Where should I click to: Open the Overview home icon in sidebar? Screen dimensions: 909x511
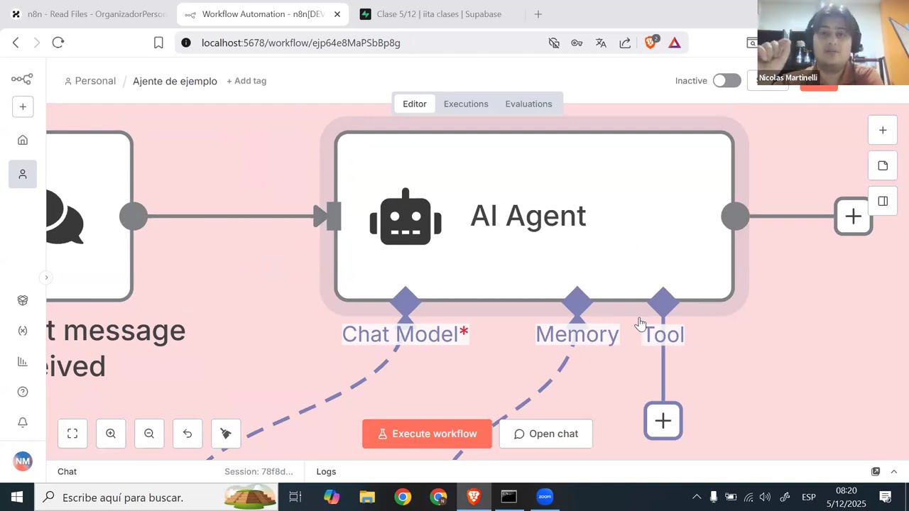click(23, 141)
